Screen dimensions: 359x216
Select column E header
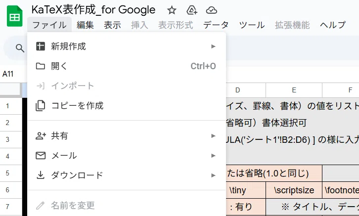pos(294,90)
